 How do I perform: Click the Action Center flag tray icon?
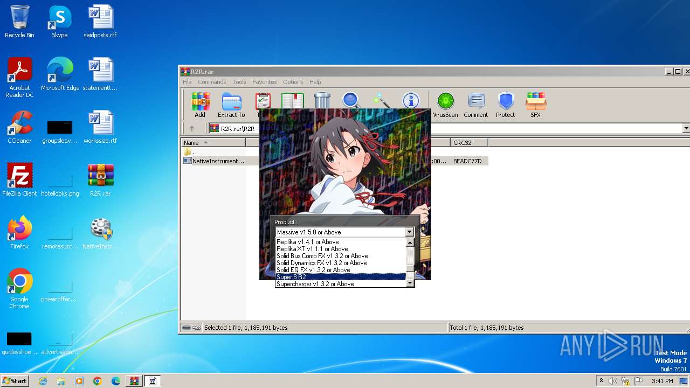(639, 381)
